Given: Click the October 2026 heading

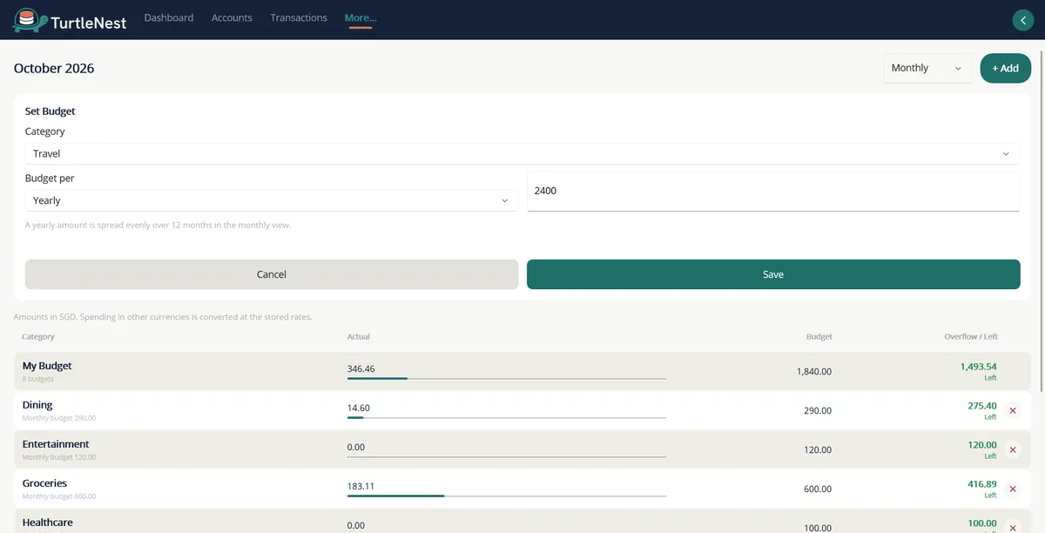Looking at the screenshot, I should pos(54,68).
